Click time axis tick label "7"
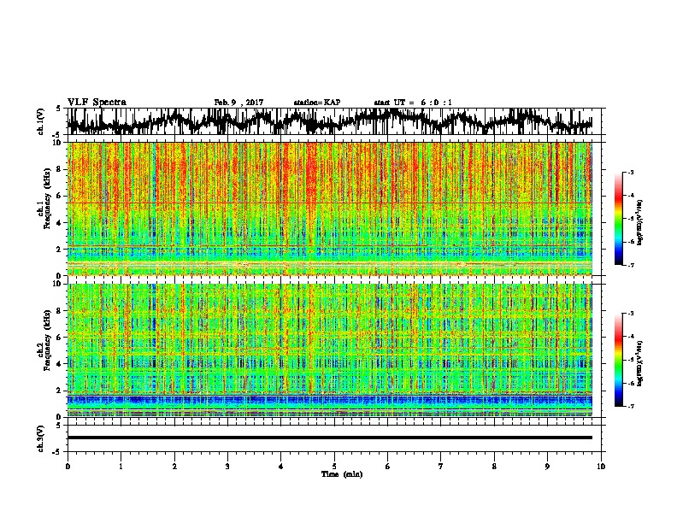The image size is (677, 523). [441, 467]
